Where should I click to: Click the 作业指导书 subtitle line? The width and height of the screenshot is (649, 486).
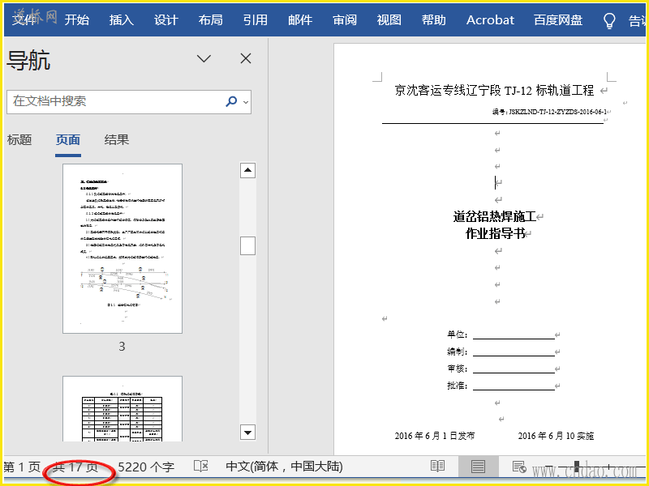pyautogui.click(x=495, y=233)
